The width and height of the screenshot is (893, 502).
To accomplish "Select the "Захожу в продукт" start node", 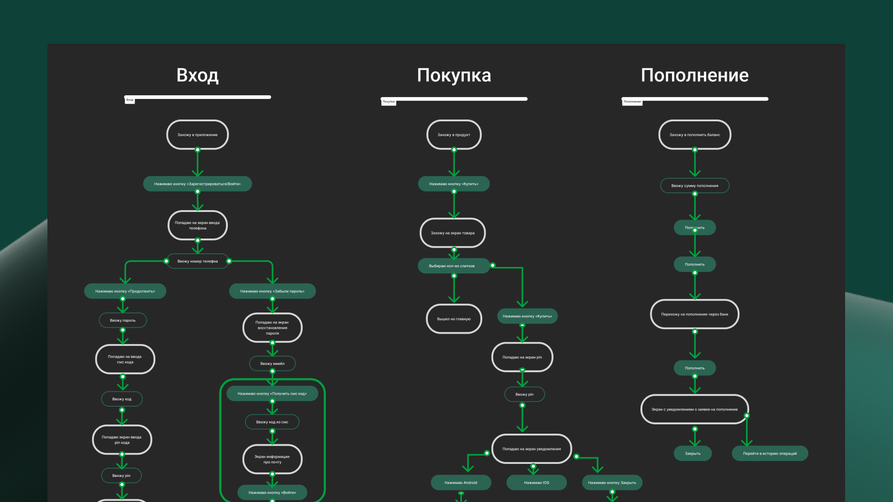I will point(454,135).
